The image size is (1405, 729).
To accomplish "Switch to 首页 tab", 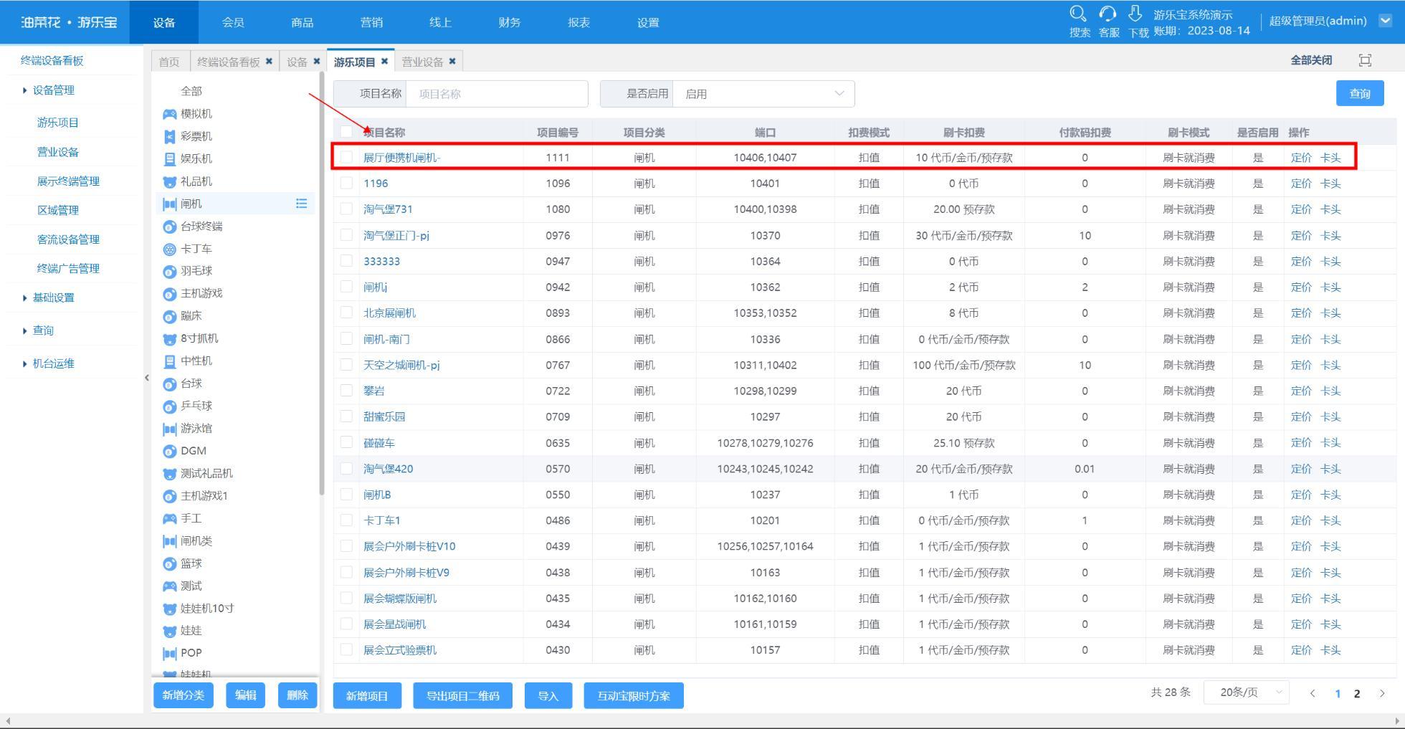I will (x=169, y=62).
